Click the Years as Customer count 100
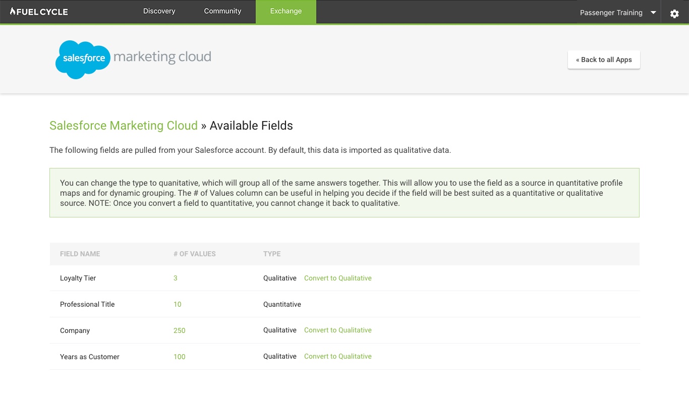The height and width of the screenshot is (395, 689). (x=180, y=357)
